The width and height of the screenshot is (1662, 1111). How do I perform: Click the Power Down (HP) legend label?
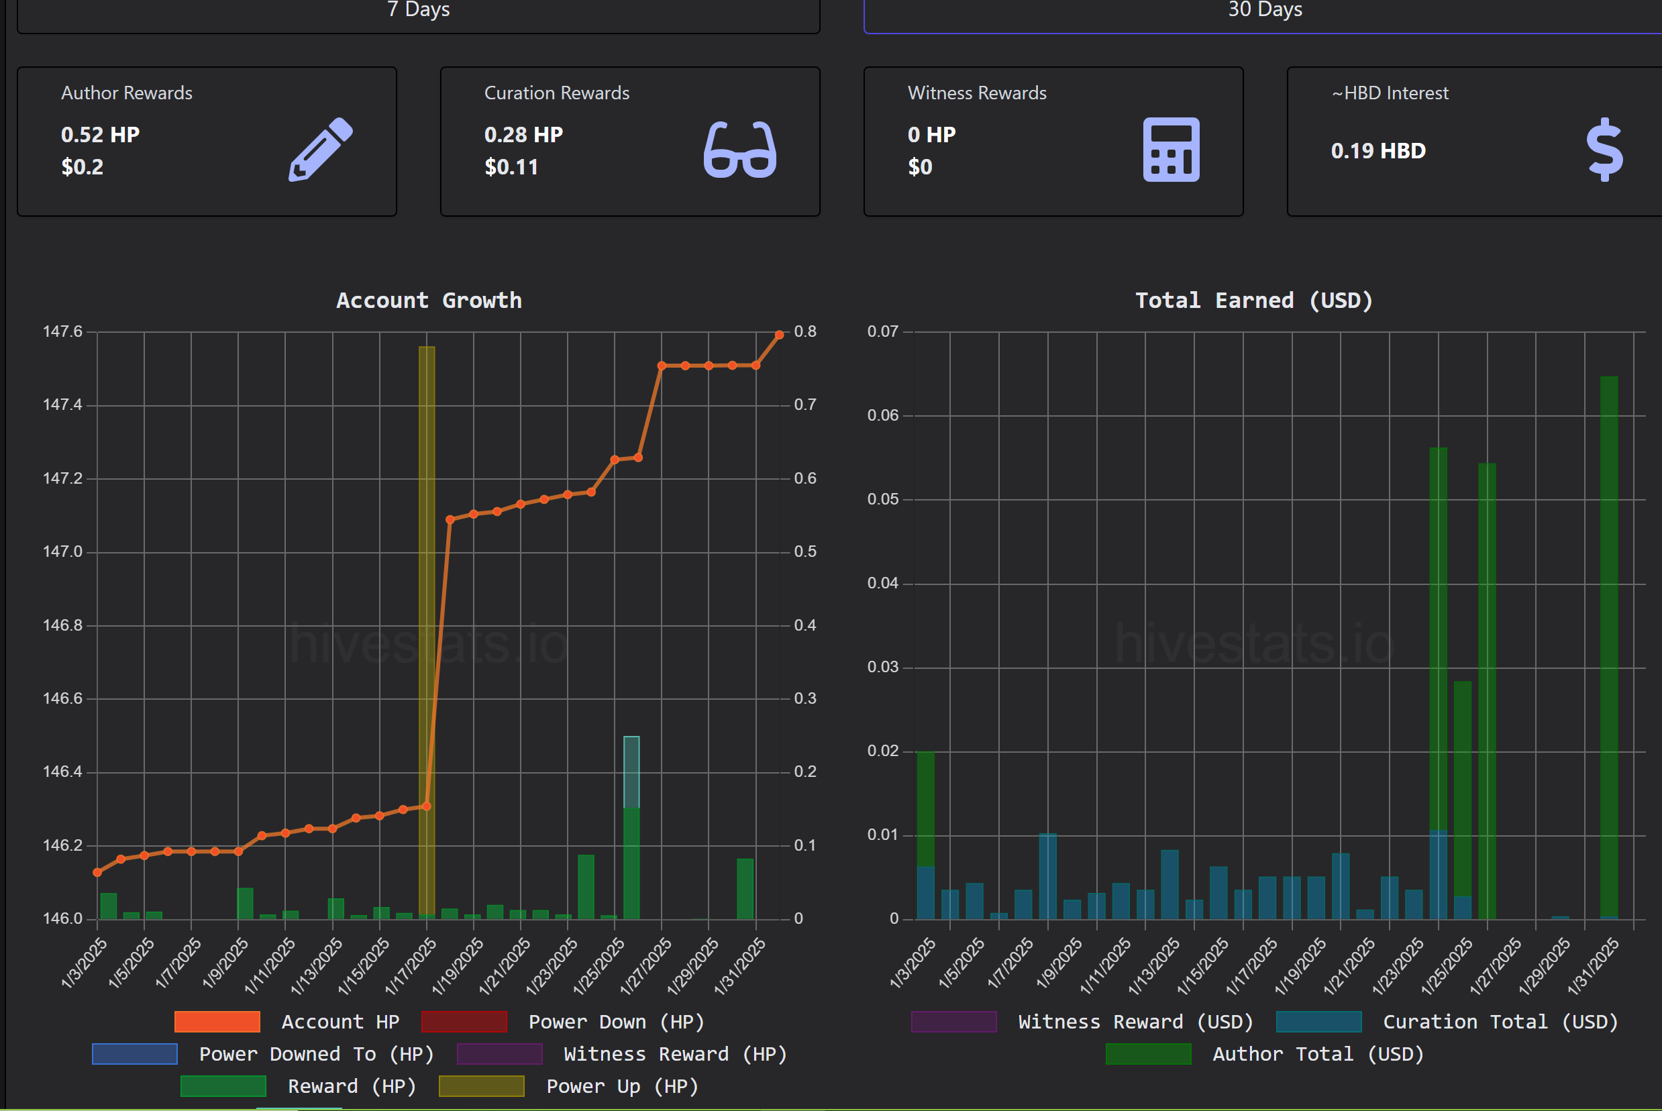pyautogui.click(x=617, y=1022)
